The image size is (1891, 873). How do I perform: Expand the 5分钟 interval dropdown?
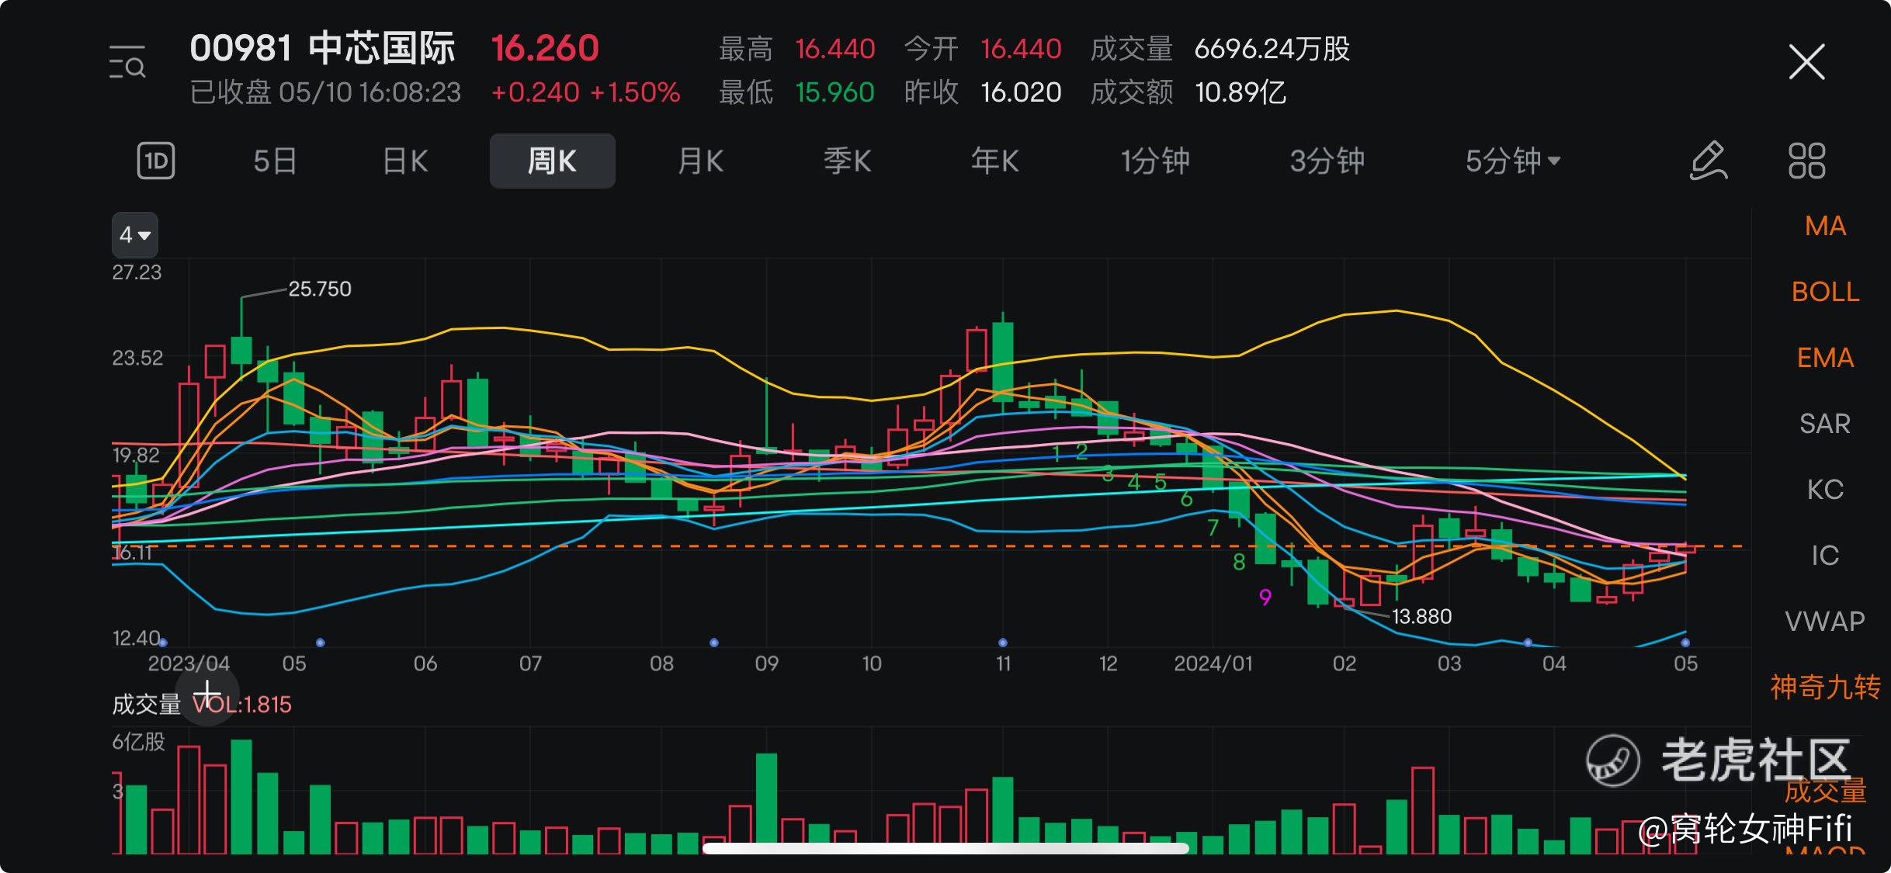(1512, 161)
